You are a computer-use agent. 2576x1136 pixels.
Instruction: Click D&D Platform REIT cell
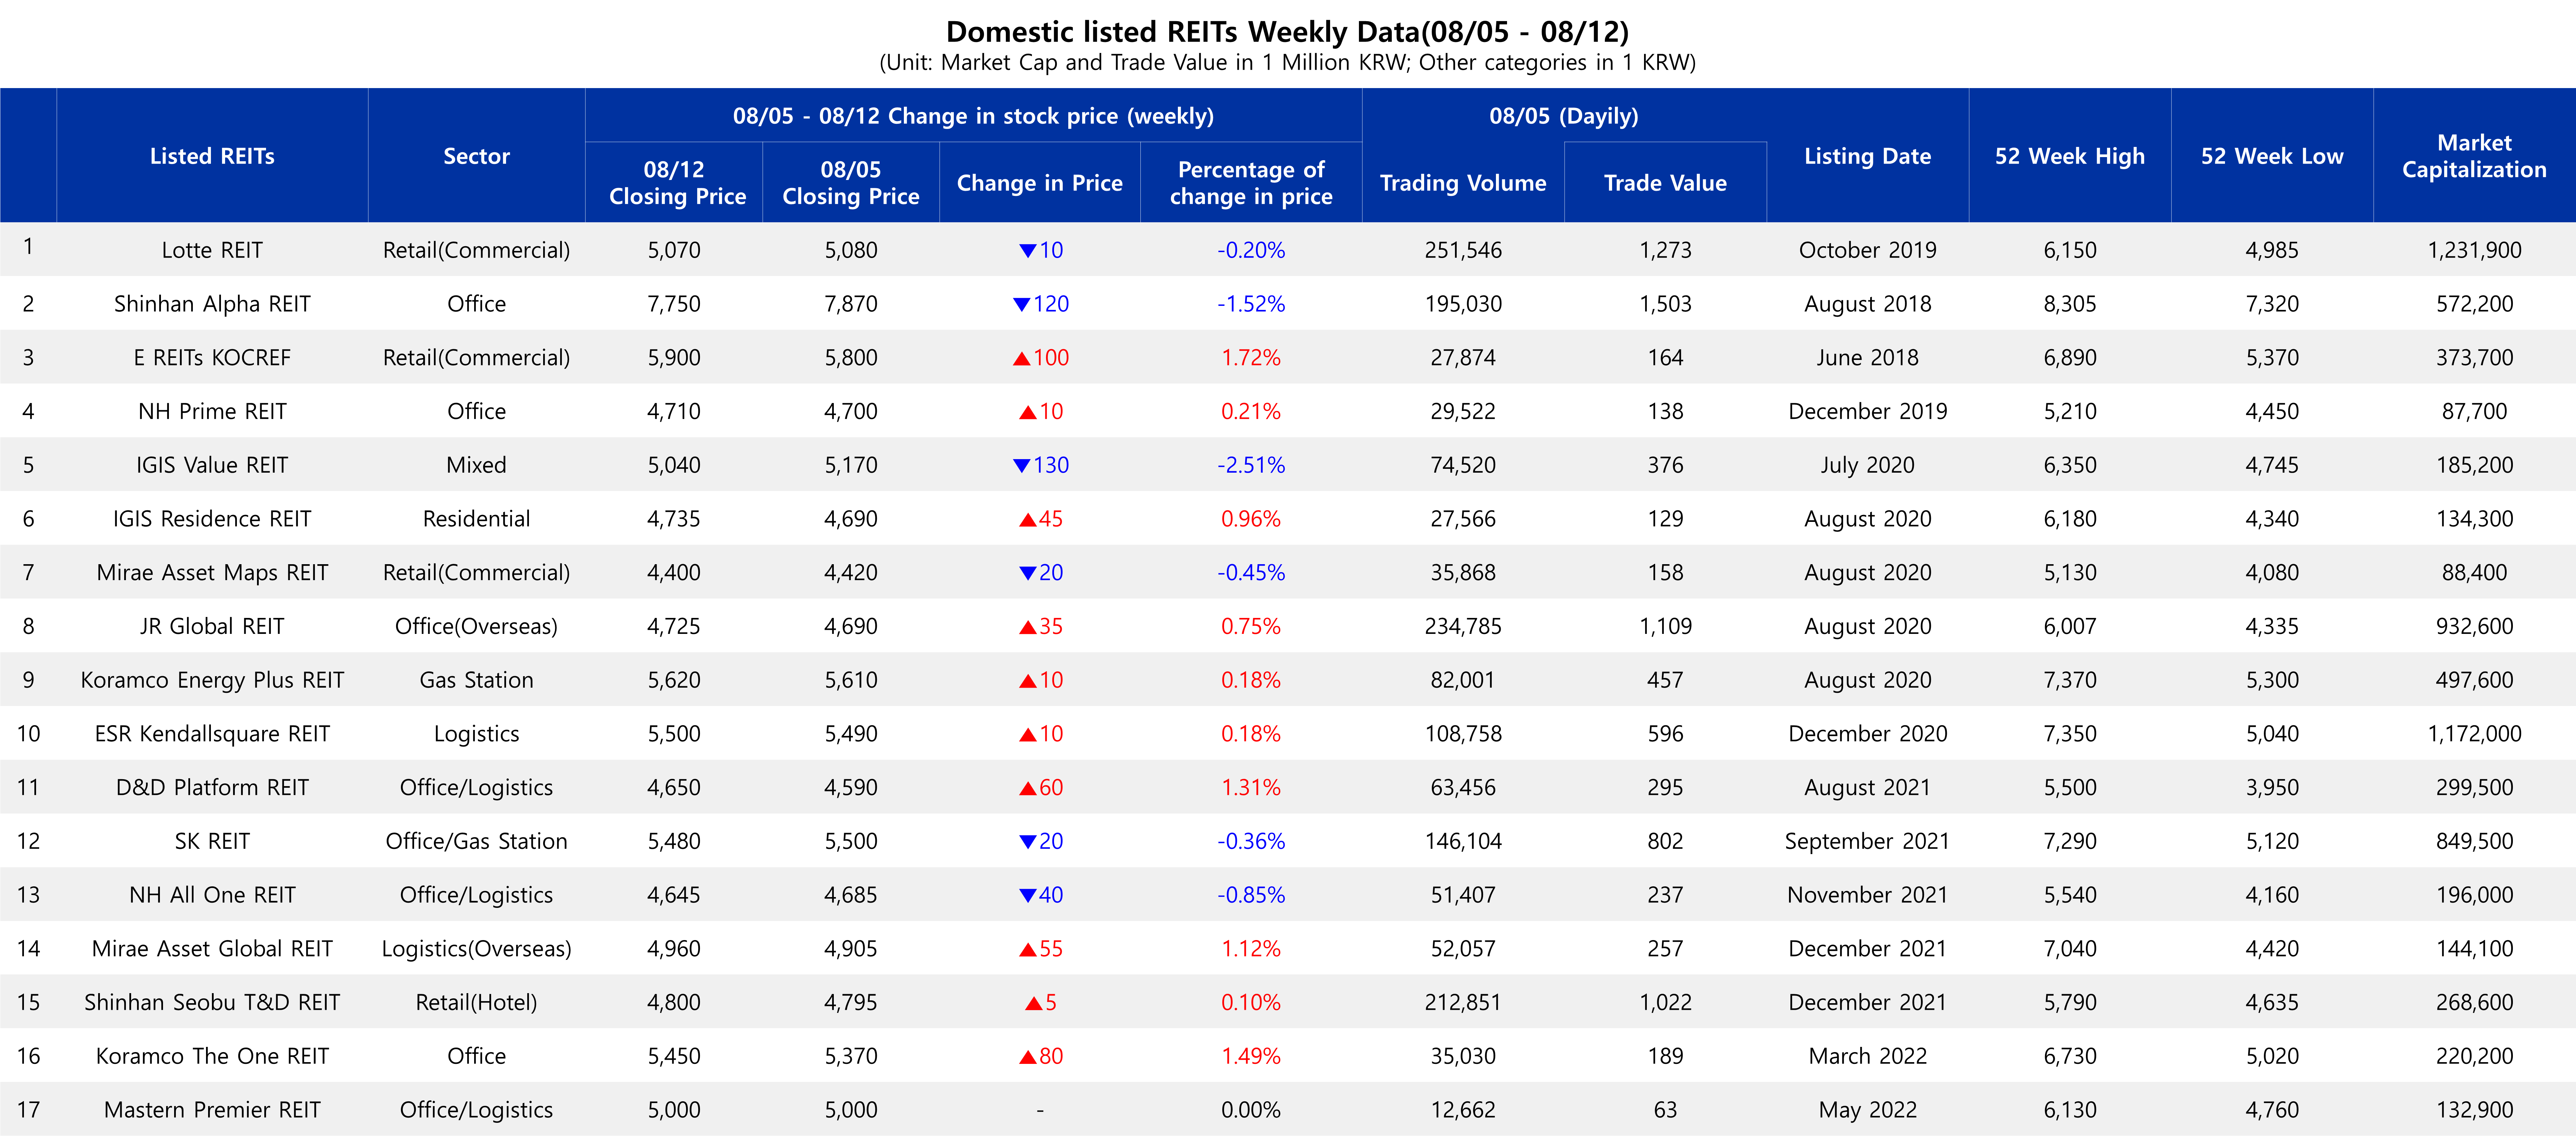[x=212, y=788]
